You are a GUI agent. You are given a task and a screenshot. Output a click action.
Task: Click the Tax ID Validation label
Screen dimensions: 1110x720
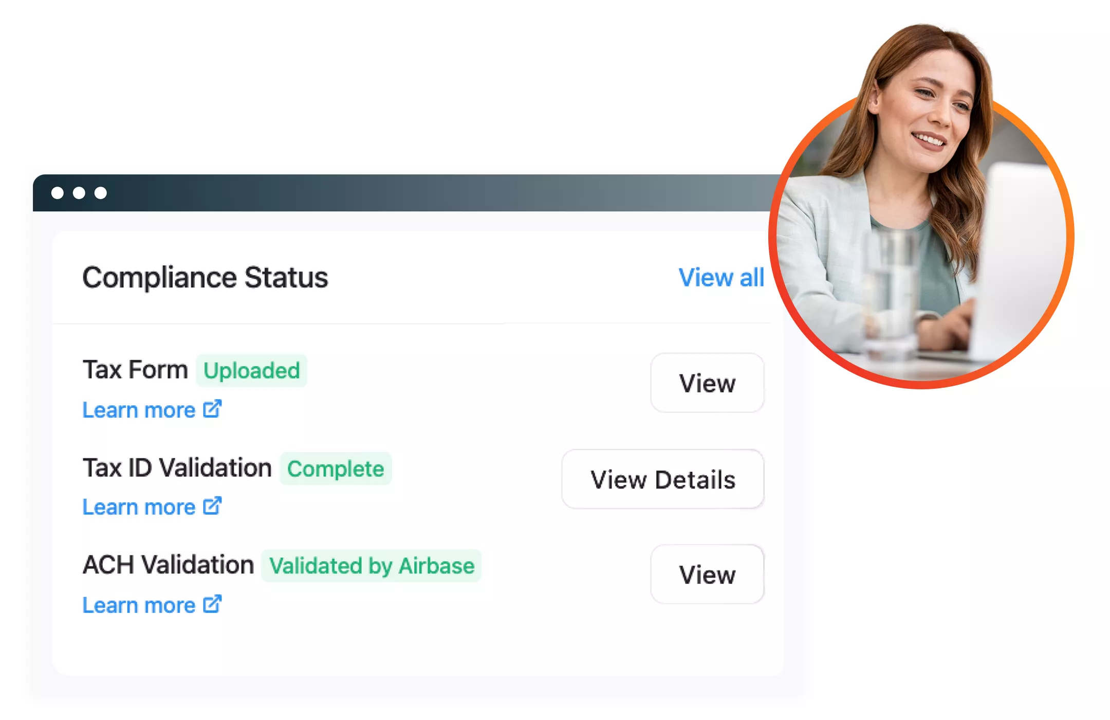177,467
